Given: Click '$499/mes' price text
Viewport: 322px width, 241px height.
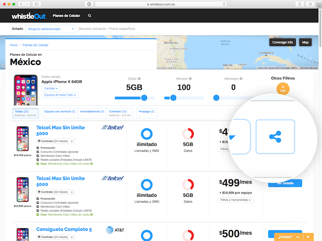Looking at the screenshot, I should 236,183.
